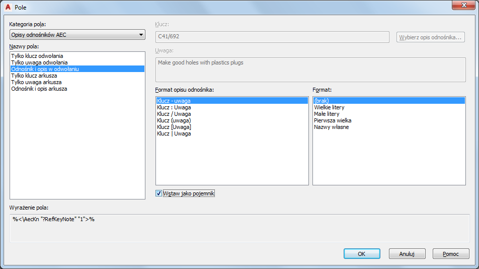Select 'Tylko uwaga odwołania' from list
The height and width of the screenshot is (269, 479).
[77, 62]
